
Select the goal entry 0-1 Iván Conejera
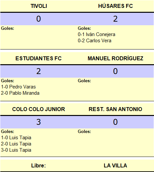97,34
